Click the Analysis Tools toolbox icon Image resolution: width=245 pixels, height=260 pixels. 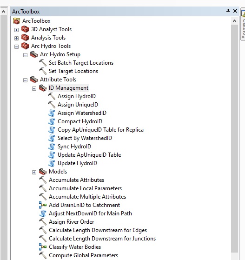tap(25, 38)
